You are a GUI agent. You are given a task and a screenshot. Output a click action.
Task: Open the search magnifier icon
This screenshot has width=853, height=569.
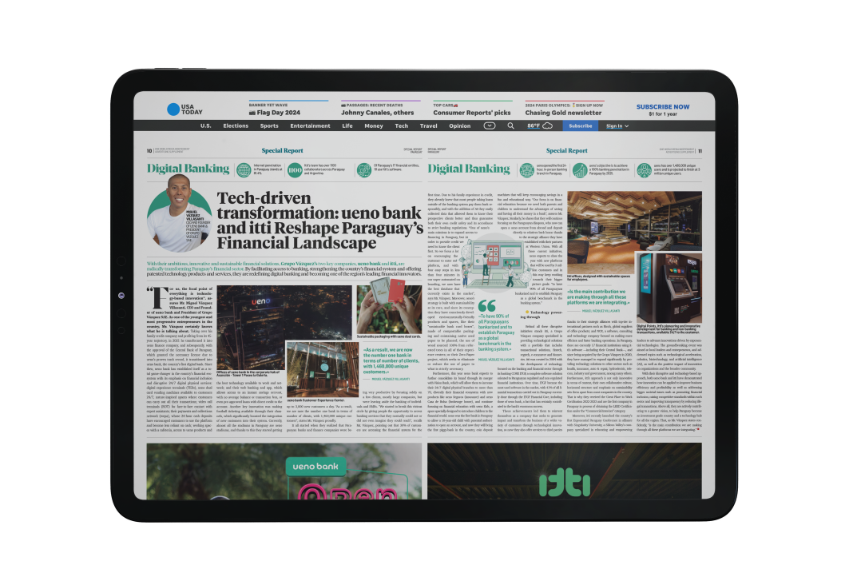[x=510, y=125]
